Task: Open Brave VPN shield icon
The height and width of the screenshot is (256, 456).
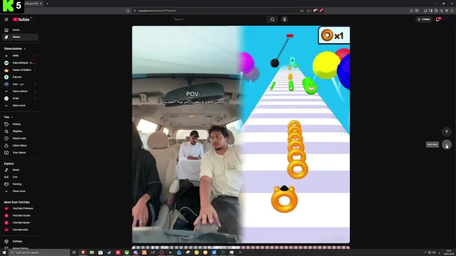Action: pos(447,11)
